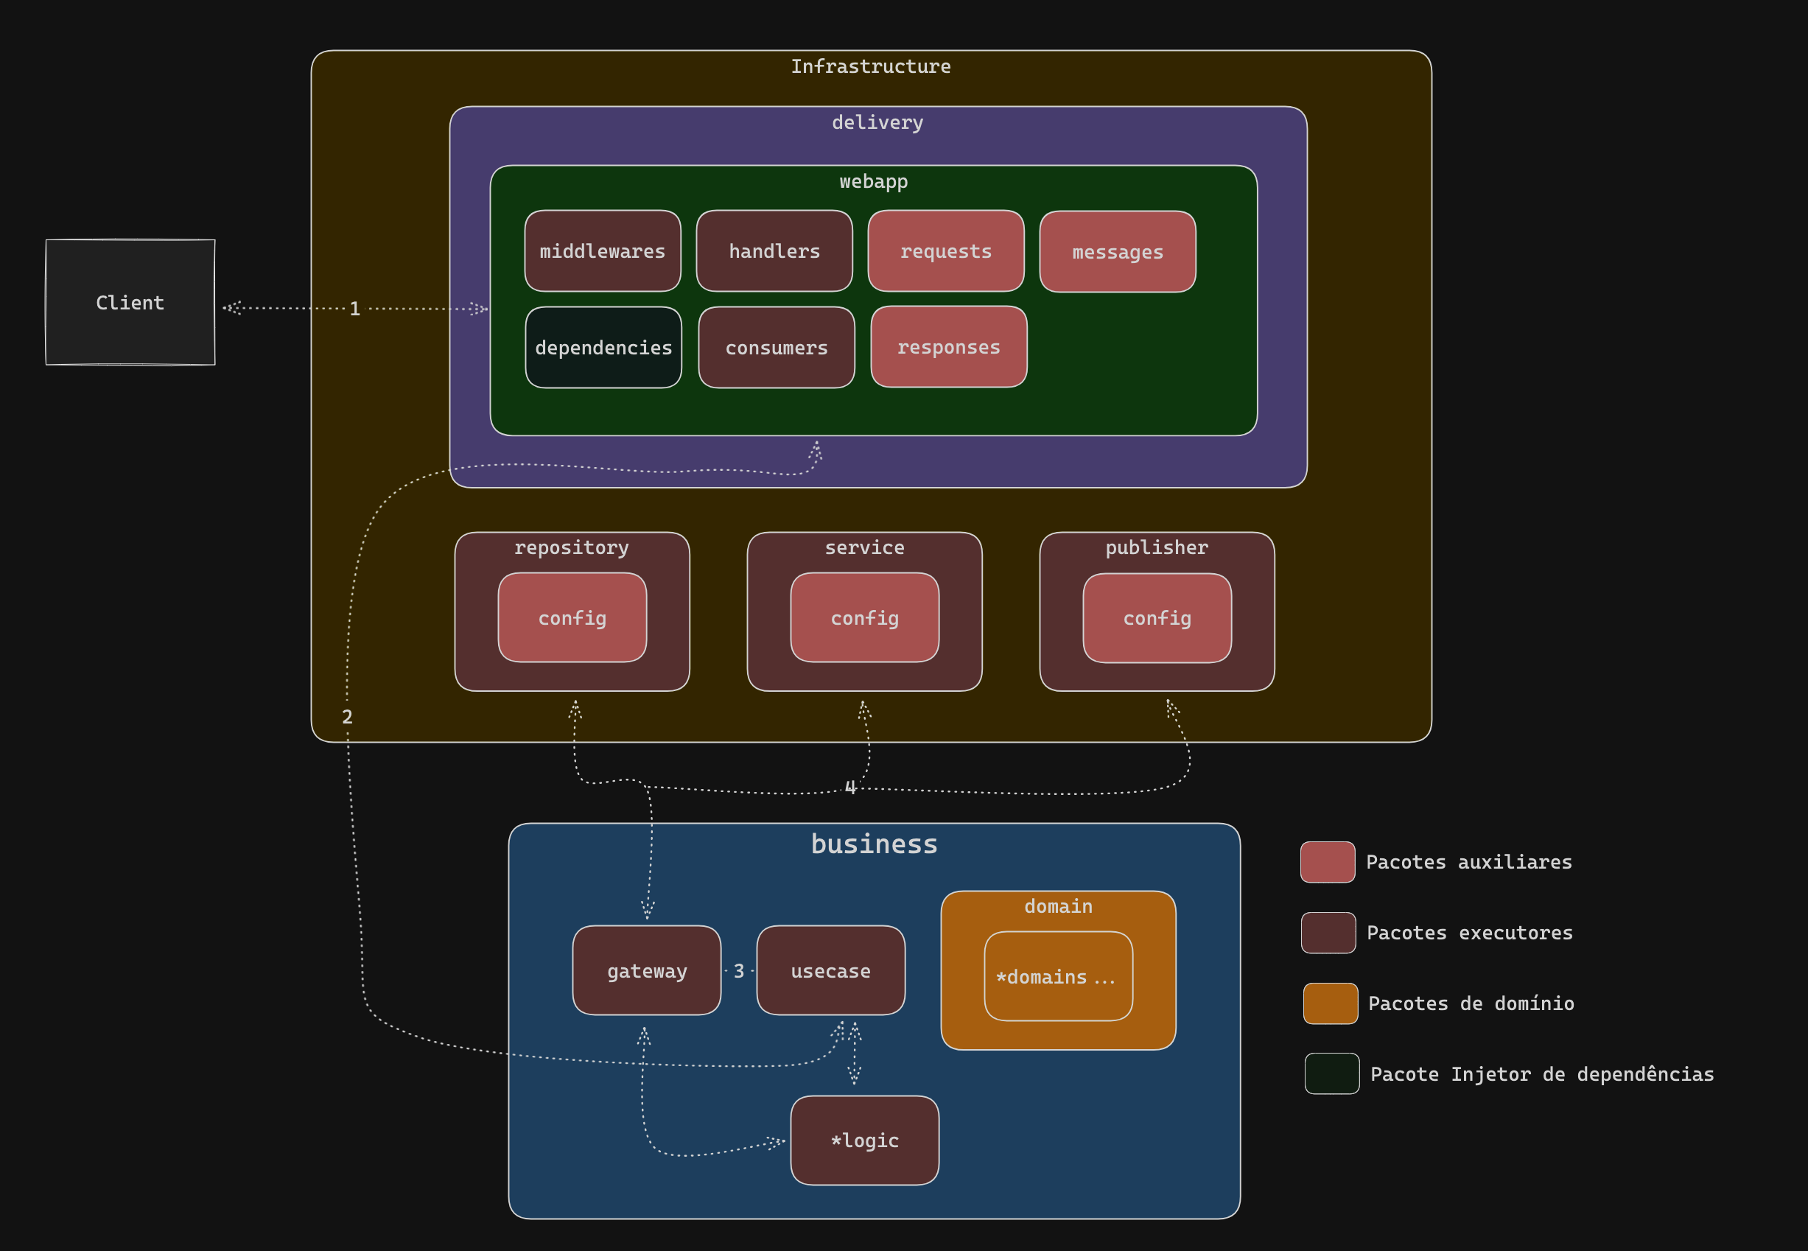Click the *domains box inside domain
This screenshot has width=1808, height=1251.
(1058, 976)
